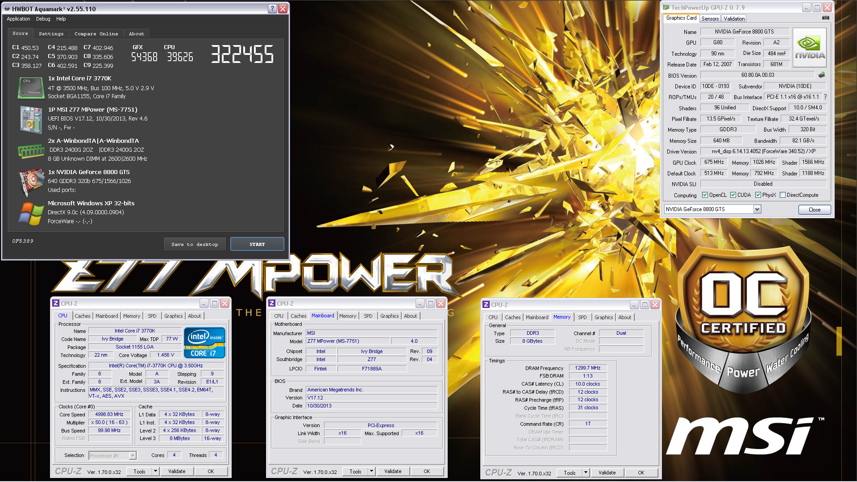Click the total score 322455 in Aquamark
857x482 pixels.
[x=242, y=54]
